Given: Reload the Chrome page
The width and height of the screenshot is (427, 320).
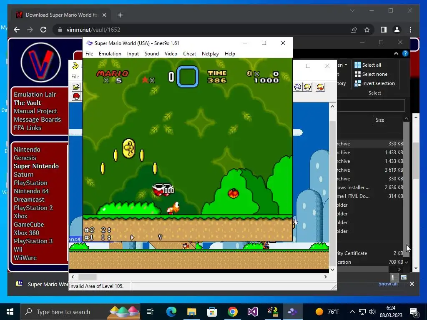Looking at the screenshot, I should (x=43, y=30).
